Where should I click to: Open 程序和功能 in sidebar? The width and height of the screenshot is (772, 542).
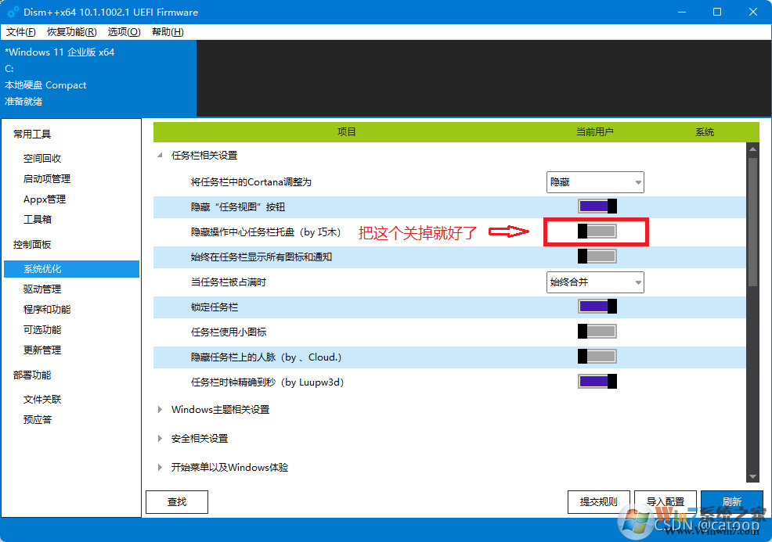click(47, 310)
